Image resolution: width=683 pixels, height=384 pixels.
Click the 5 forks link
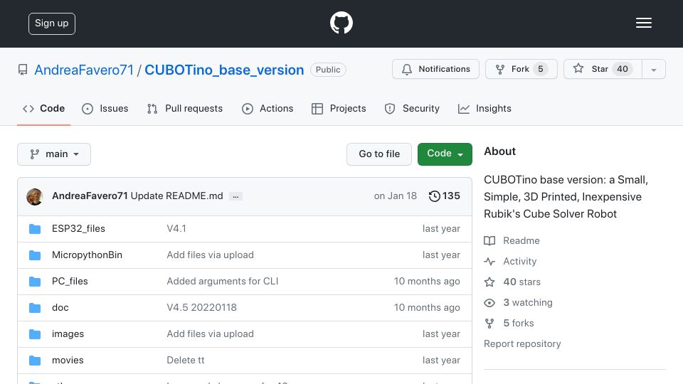click(519, 323)
